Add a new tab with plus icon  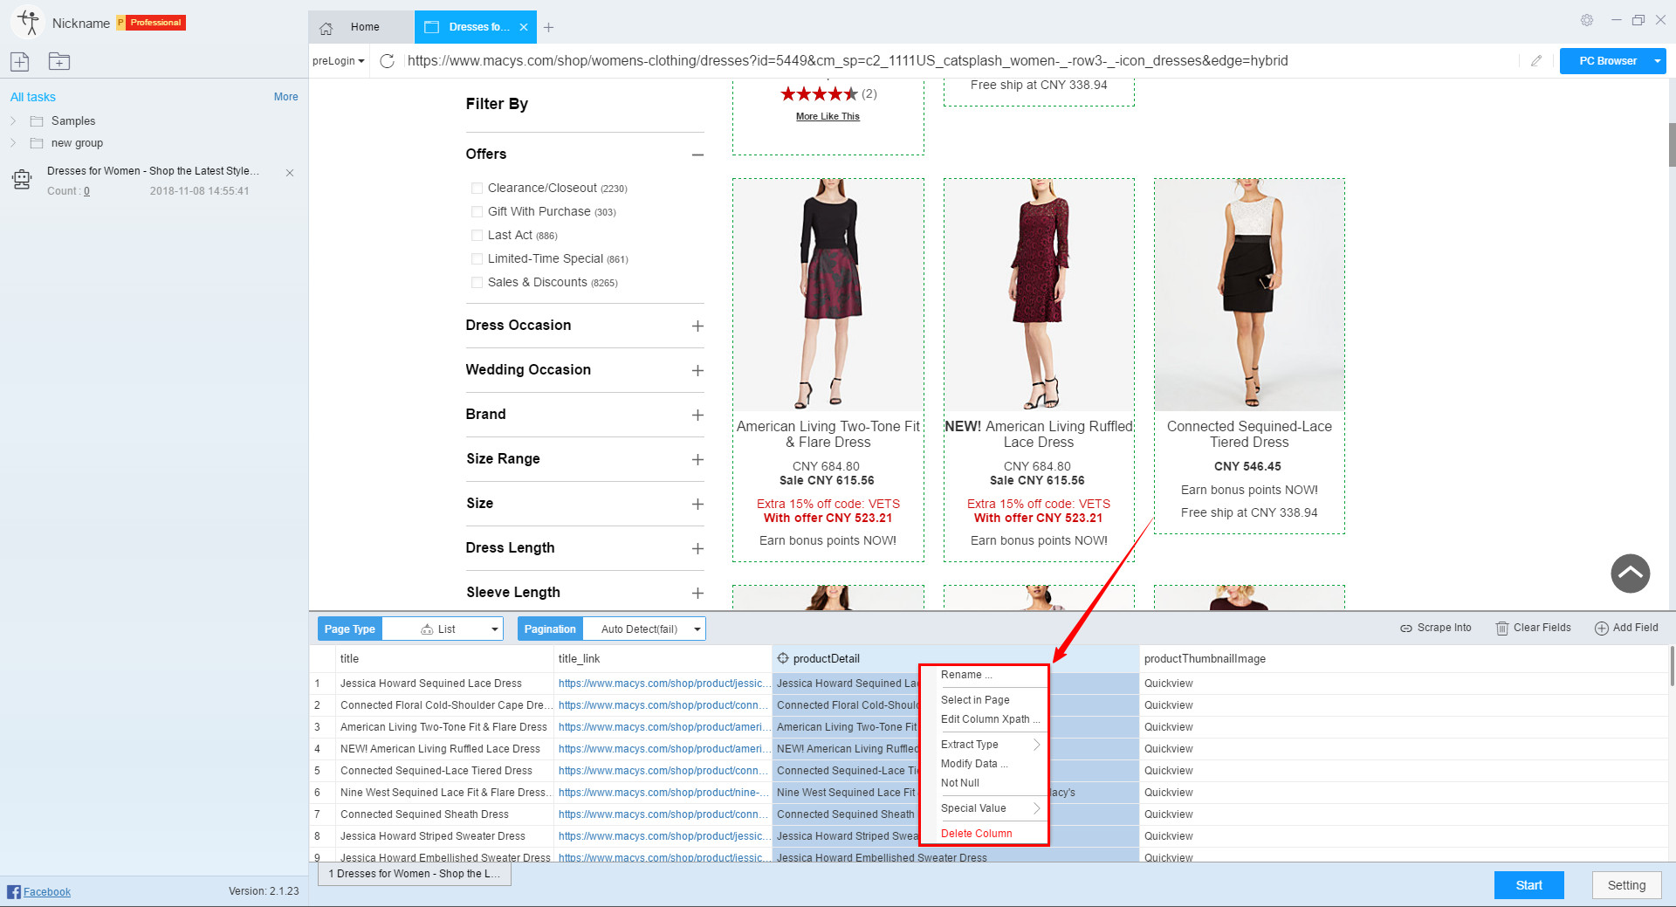pyautogui.click(x=548, y=28)
